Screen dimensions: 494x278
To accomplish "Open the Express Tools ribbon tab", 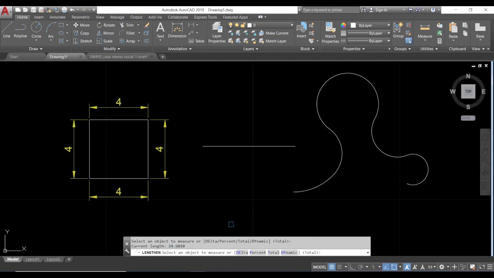I will pos(205,17).
